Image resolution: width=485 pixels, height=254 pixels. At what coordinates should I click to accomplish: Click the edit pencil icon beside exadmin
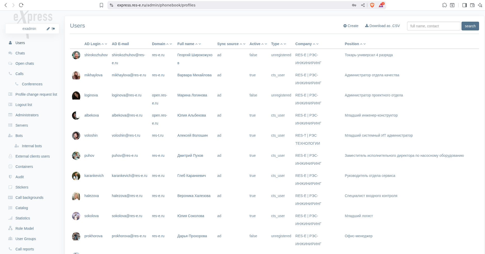pos(48,29)
